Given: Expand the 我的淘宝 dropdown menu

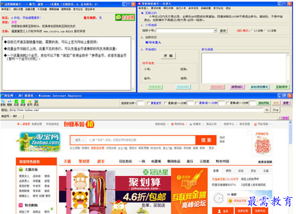Looking at the screenshot, I should (x=162, y=124).
